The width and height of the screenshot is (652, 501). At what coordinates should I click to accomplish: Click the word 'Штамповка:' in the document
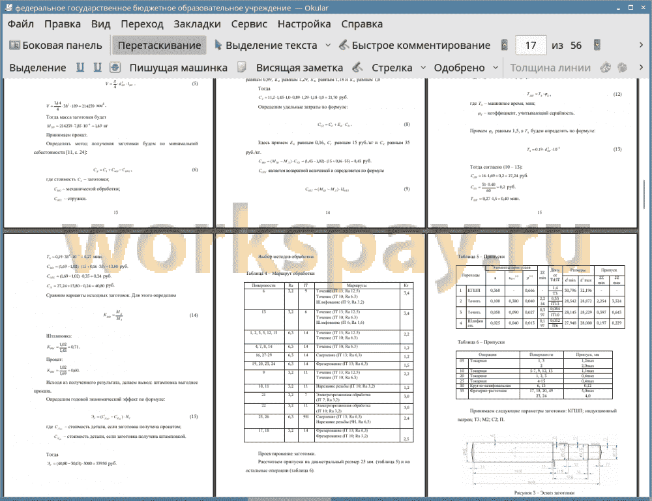[59, 336]
